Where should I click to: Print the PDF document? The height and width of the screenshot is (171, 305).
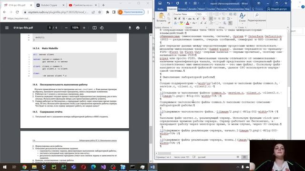(x=138, y=28)
